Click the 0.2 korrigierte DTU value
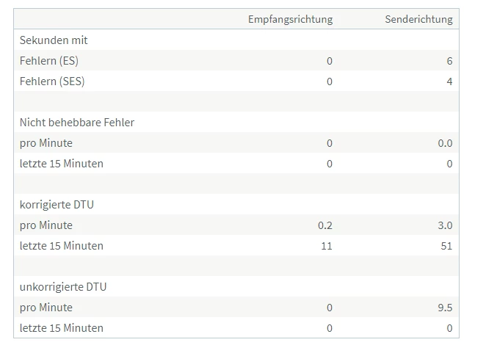 pyautogui.click(x=324, y=225)
